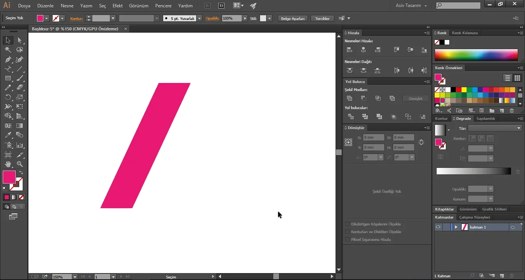
Task: Click vertical align top icon in Hizala
Action: point(397,50)
